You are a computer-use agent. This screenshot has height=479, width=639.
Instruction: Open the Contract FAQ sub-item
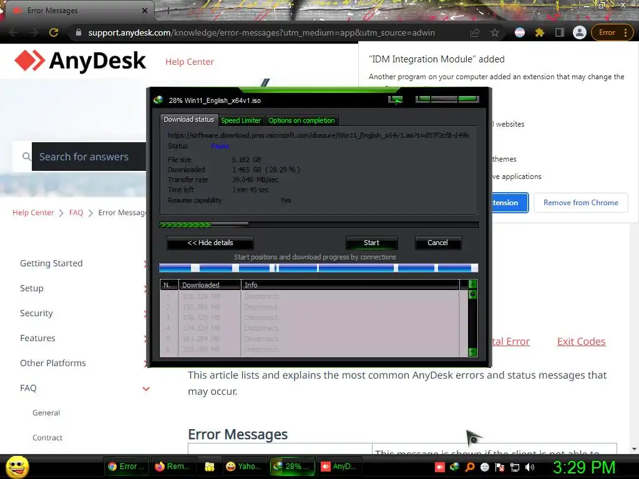pyautogui.click(x=47, y=437)
